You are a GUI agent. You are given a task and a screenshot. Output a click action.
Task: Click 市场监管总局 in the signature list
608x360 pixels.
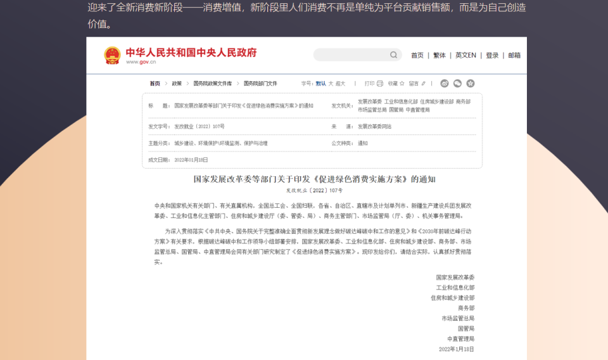click(x=458, y=318)
